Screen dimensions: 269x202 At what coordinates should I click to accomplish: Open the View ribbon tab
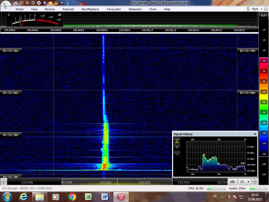tap(34, 9)
